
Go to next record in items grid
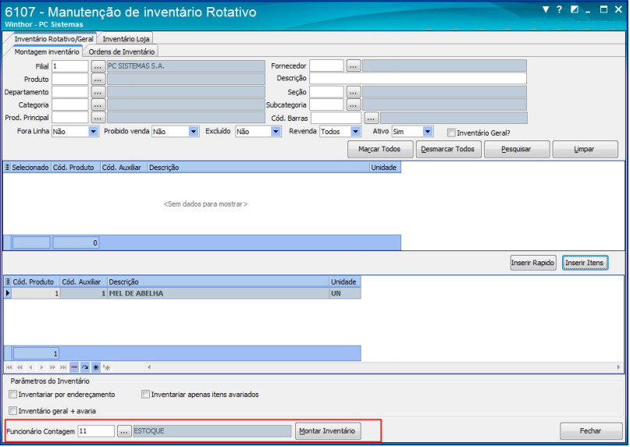click(42, 367)
